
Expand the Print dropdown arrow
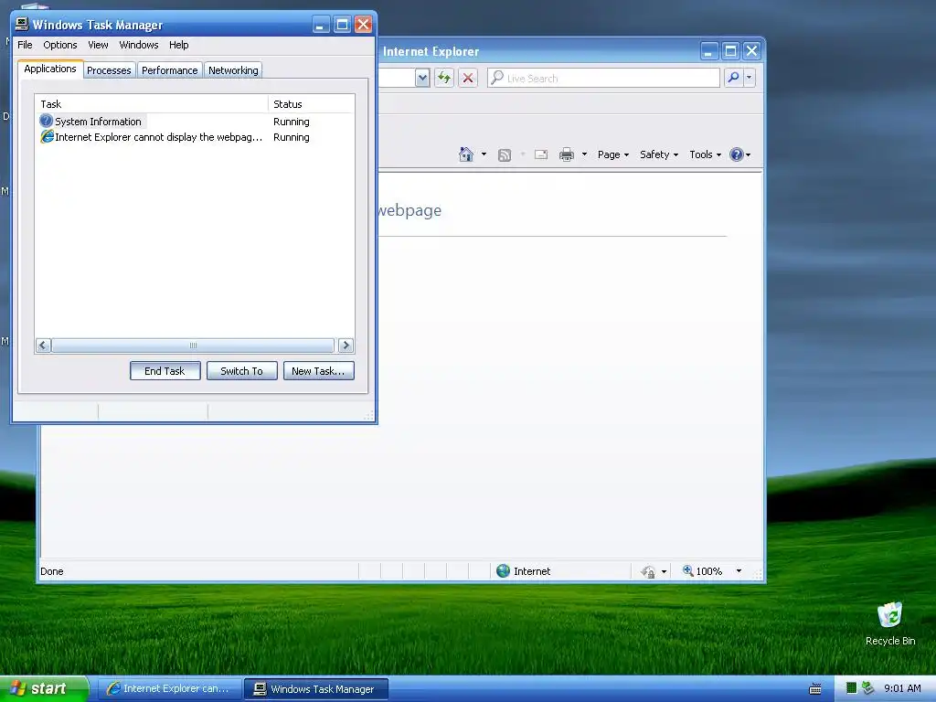[584, 154]
